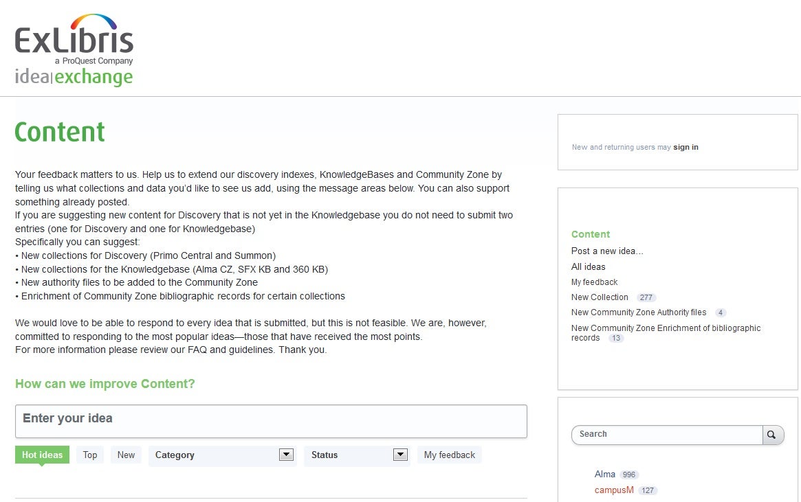Open My feedback sidebar link
Viewport: 801px width, 502px height.
coord(594,282)
